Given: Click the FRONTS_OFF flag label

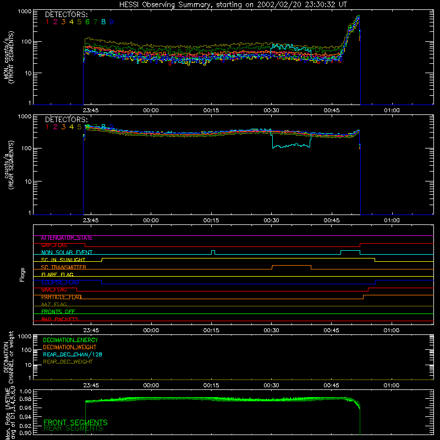Looking at the screenshot, I should point(58,312).
